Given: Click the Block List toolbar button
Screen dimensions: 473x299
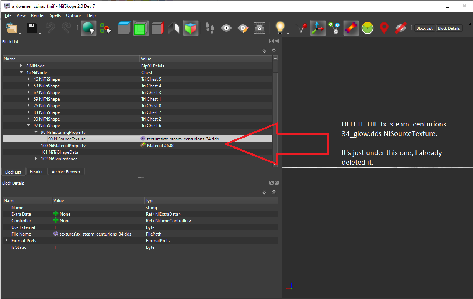Looking at the screenshot, I should point(425,28).
